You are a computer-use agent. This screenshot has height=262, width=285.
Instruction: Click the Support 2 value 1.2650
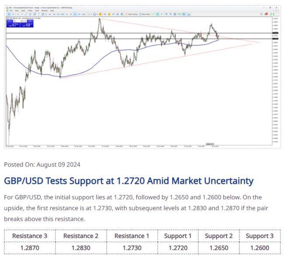219,248
